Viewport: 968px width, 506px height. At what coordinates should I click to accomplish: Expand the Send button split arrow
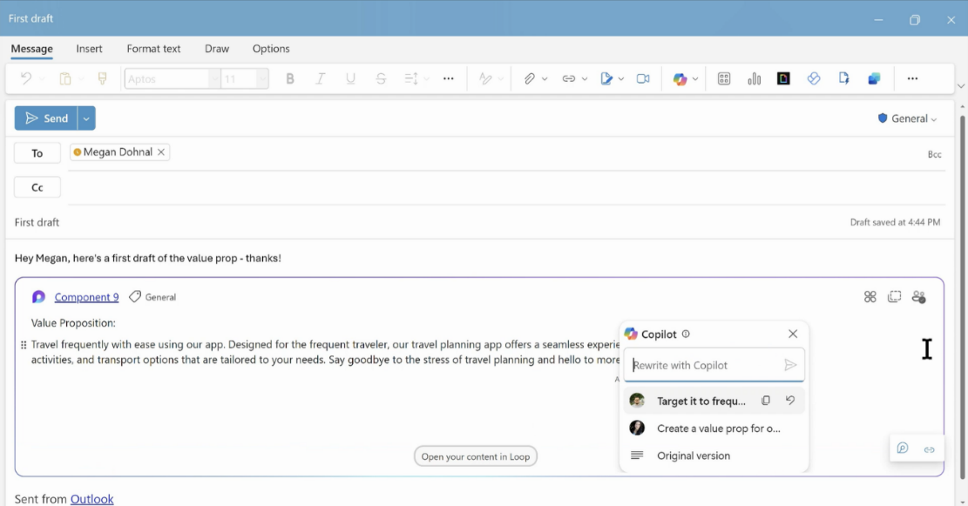click(85, 118)
